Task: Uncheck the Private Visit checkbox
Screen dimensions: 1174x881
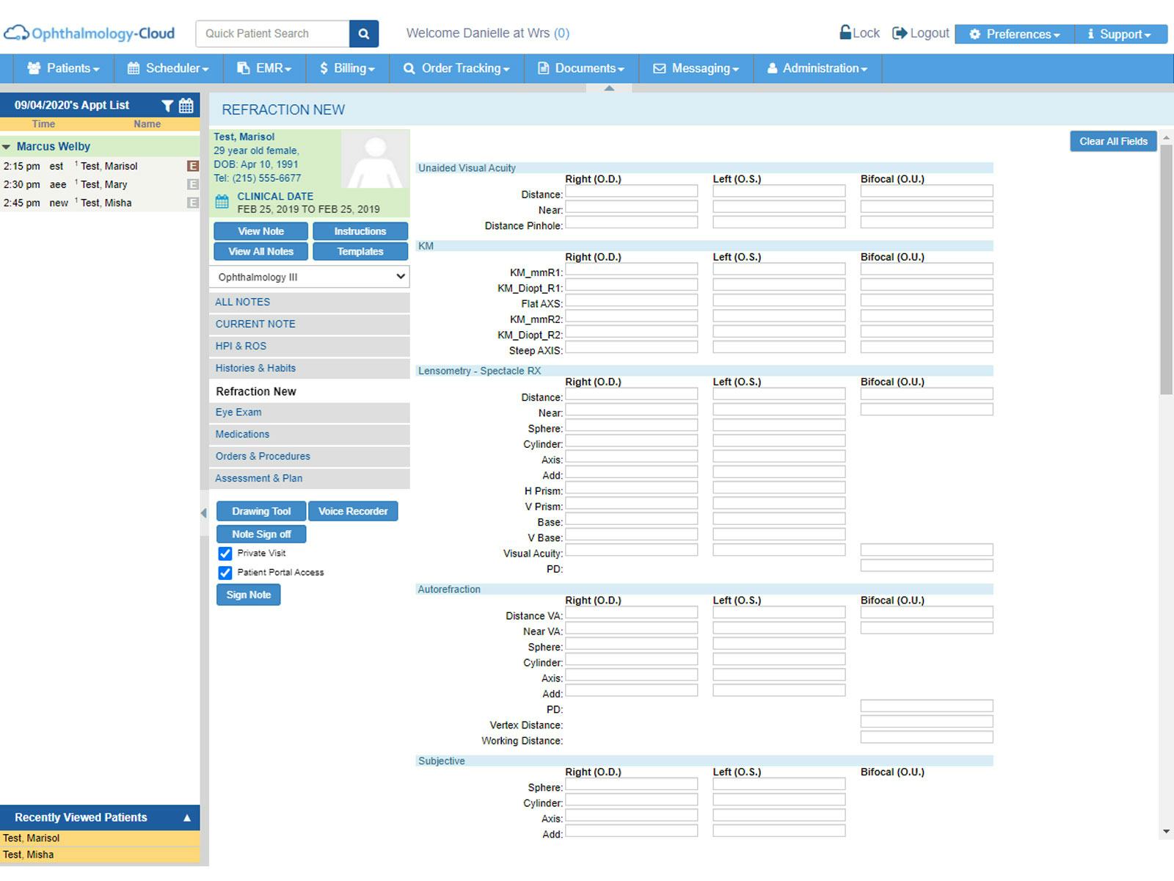Action: (225, 553)
